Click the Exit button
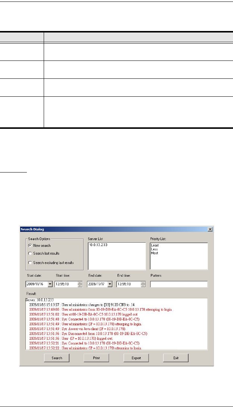 [176, 358]
